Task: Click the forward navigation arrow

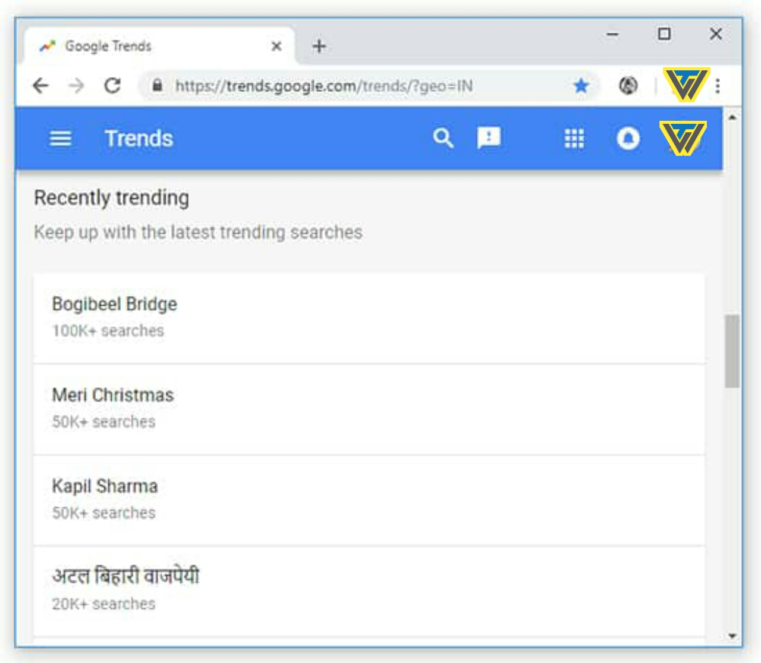Action: coord(77,85)
